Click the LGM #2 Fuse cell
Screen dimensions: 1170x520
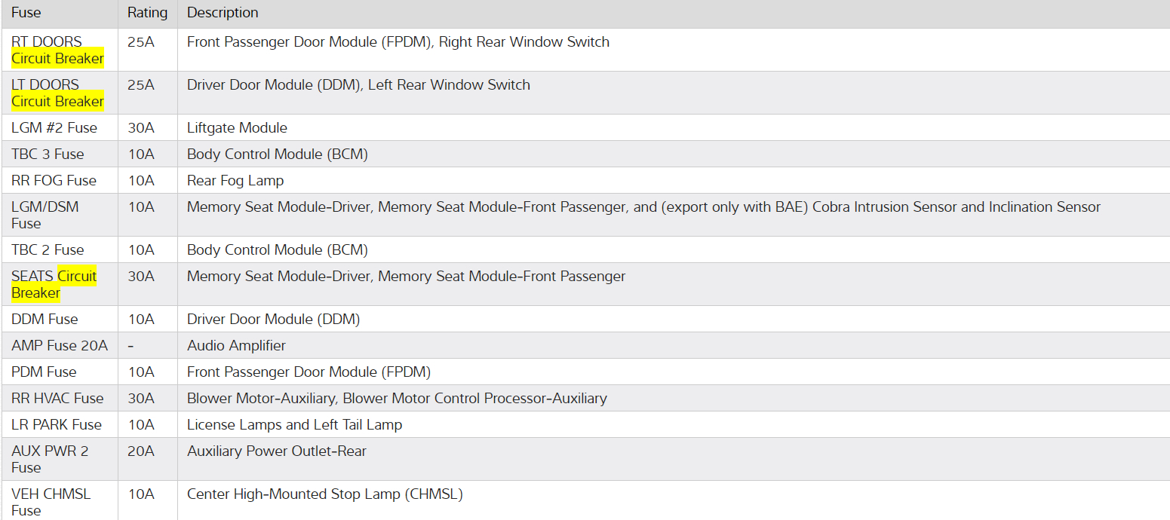click(x=54, y=127)
